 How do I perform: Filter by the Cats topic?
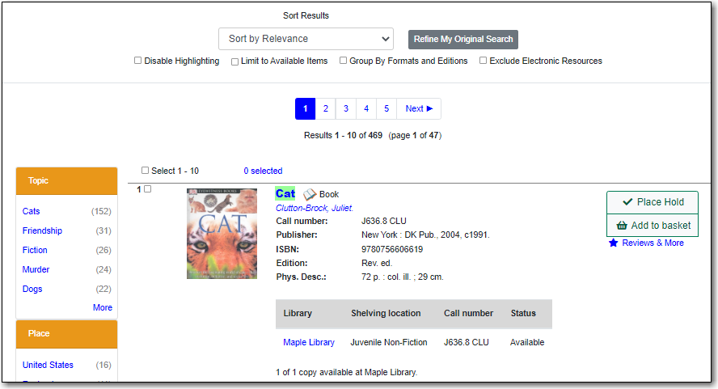[32, 211]
